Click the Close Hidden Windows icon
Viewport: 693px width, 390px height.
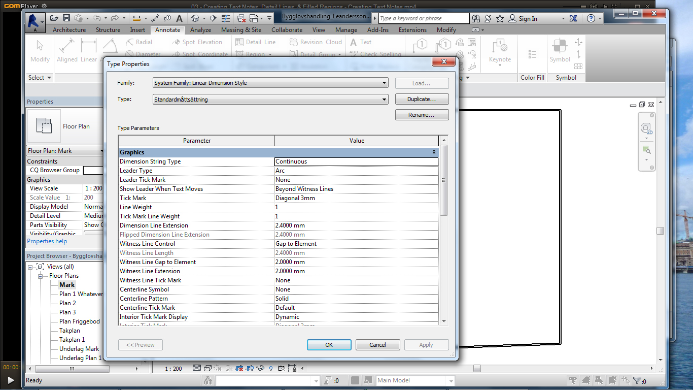241,18
